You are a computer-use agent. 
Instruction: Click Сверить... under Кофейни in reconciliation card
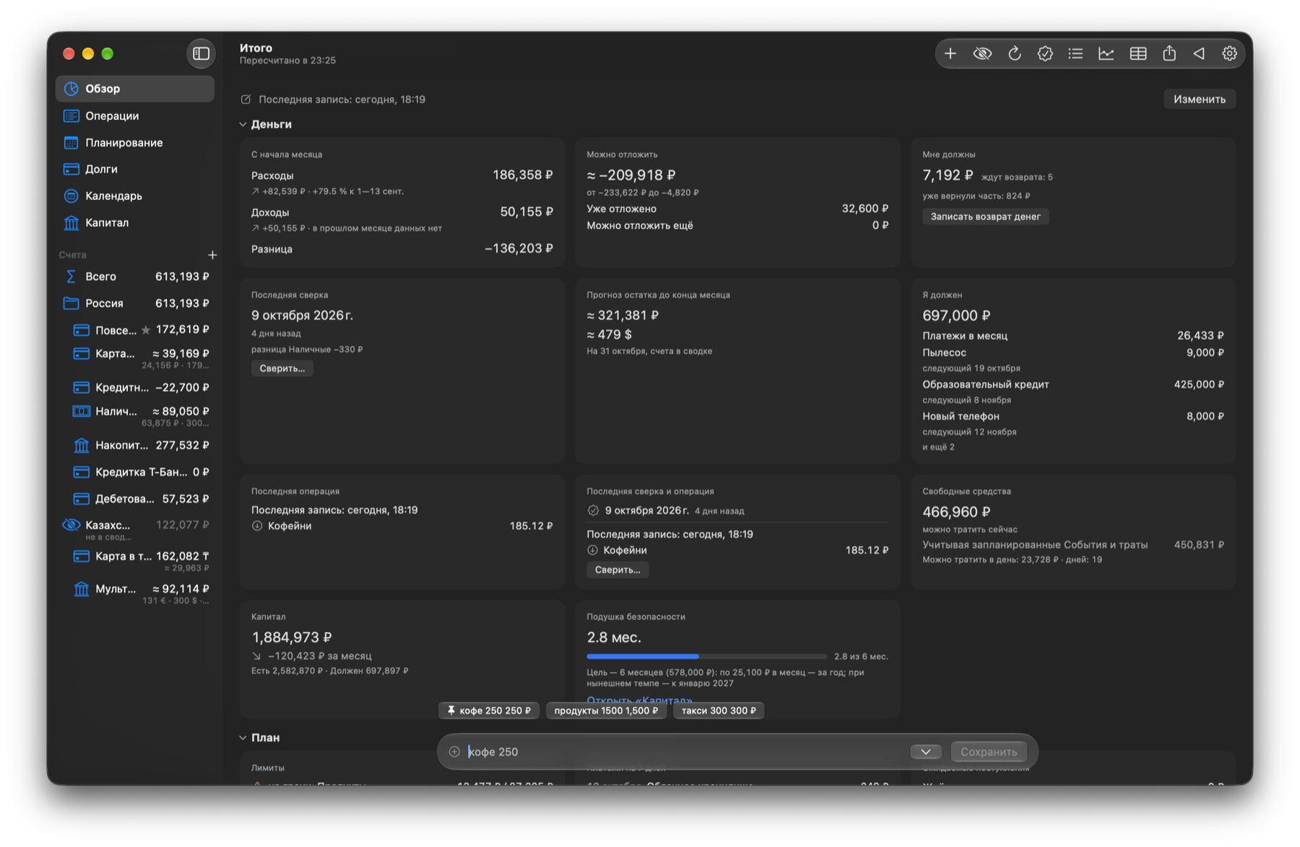[x=617, y=570]
